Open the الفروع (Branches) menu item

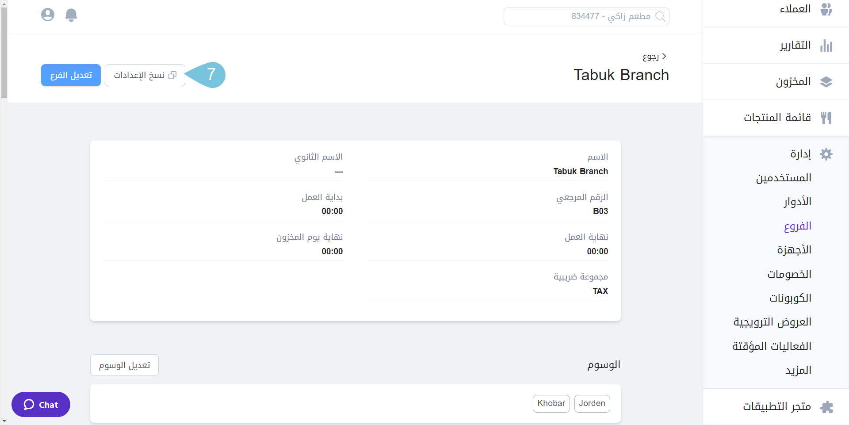coord(797,226)
